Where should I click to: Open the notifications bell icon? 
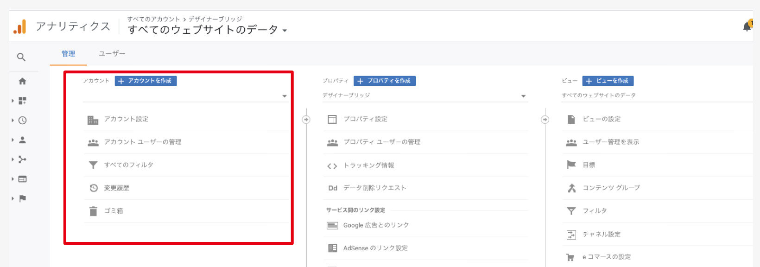coord(747,26)
